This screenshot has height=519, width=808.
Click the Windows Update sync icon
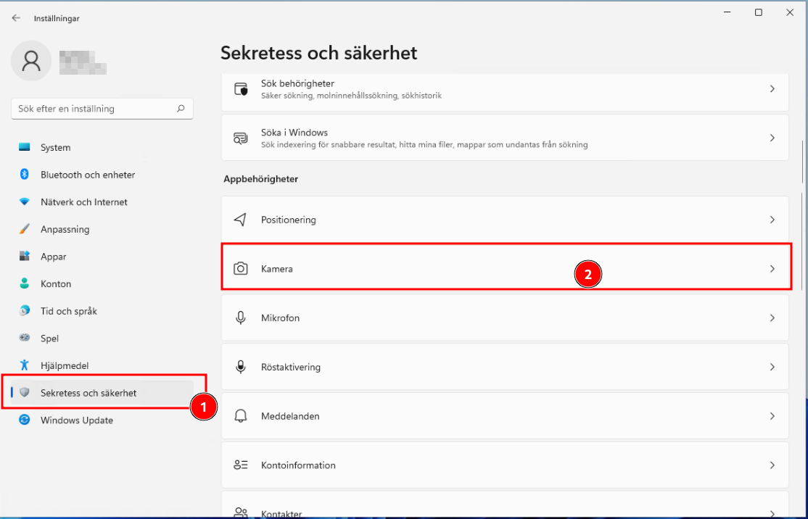[x=24, y=420]
